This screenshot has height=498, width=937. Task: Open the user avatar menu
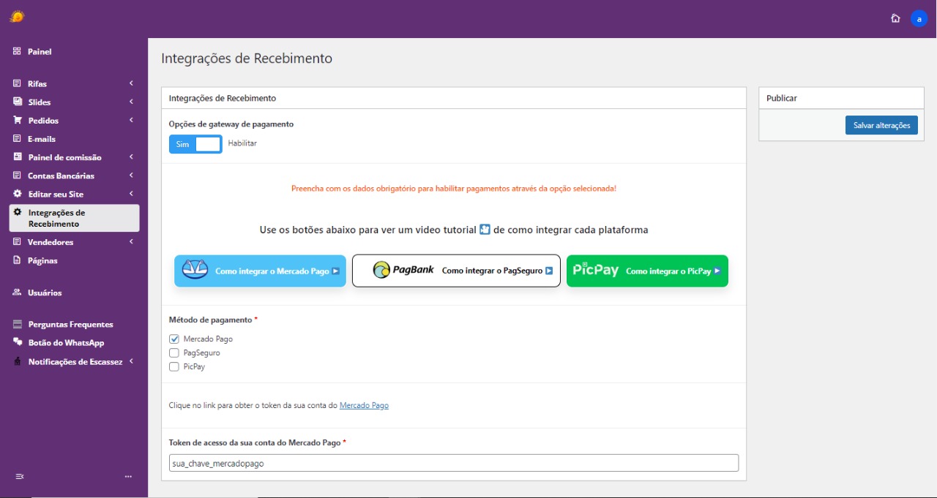point(919,18)
